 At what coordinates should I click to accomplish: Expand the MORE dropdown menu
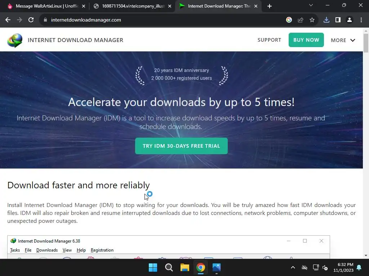click(343, 40)
